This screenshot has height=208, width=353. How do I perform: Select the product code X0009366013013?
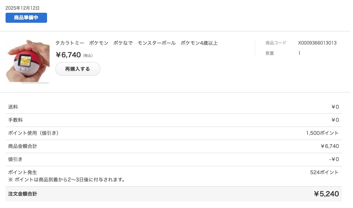coord(317,43)
